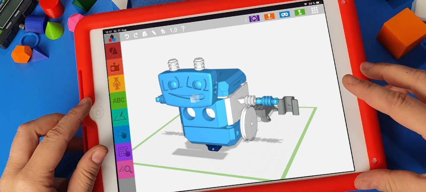The height and width of the screenshot is (192, 426).
Task: Open the pink magnifier view tool
Action: 126,169
